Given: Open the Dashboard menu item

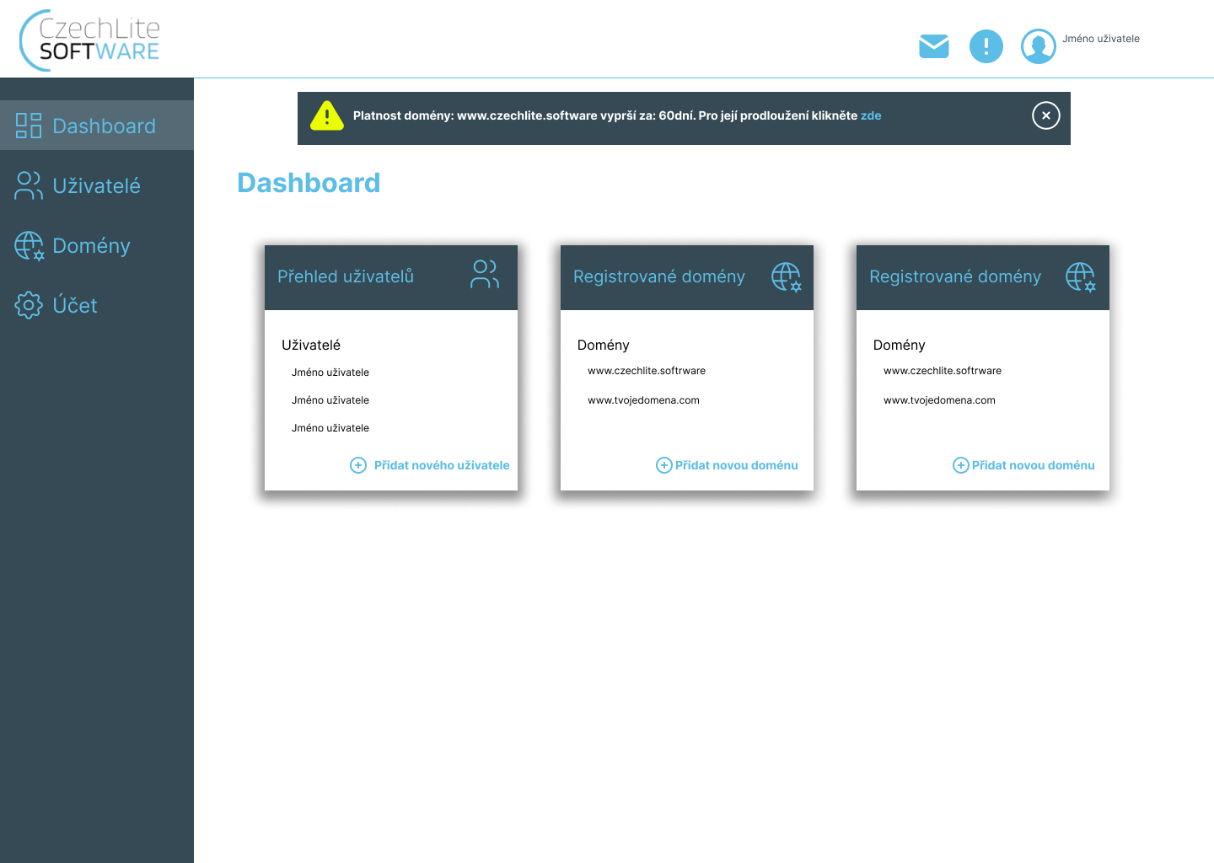Looking at the screenshot, I should point(97,126).
